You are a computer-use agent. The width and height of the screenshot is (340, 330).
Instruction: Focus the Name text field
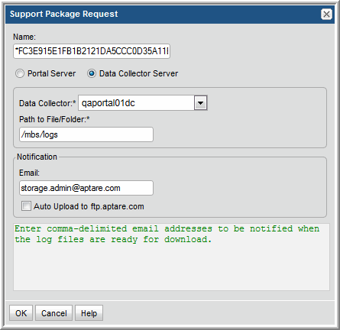click(92, 51)
